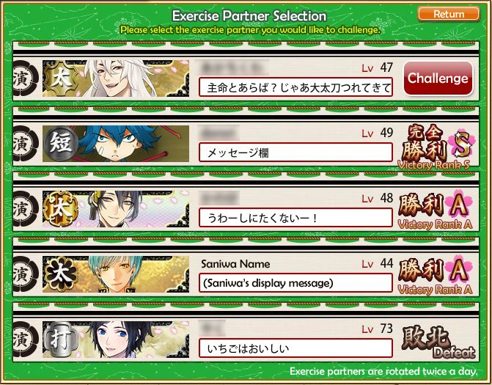Select the Saniwa Name label
The image size is (492, 385).
[235, 264]
